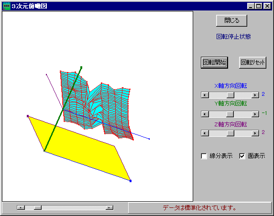
Task: Click the green axis endpoint marker
Action: [81, 67]
